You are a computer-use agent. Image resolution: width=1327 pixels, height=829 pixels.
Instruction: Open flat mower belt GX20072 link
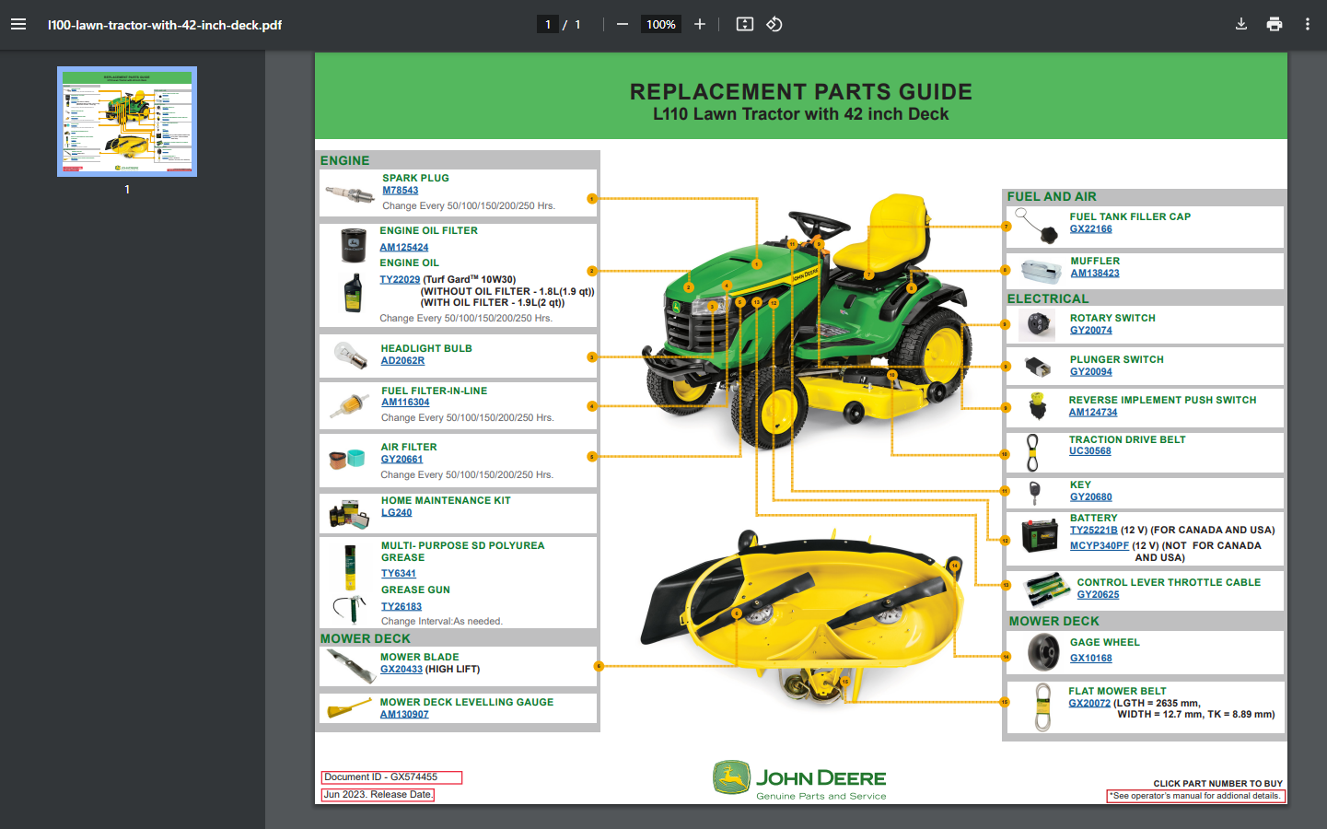tap(1089, 704)
